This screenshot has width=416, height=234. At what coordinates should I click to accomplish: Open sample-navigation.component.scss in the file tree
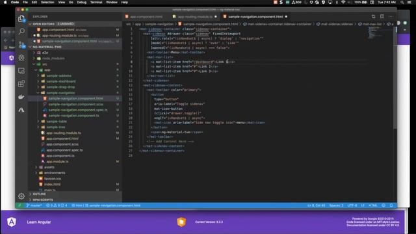[75, 104]
